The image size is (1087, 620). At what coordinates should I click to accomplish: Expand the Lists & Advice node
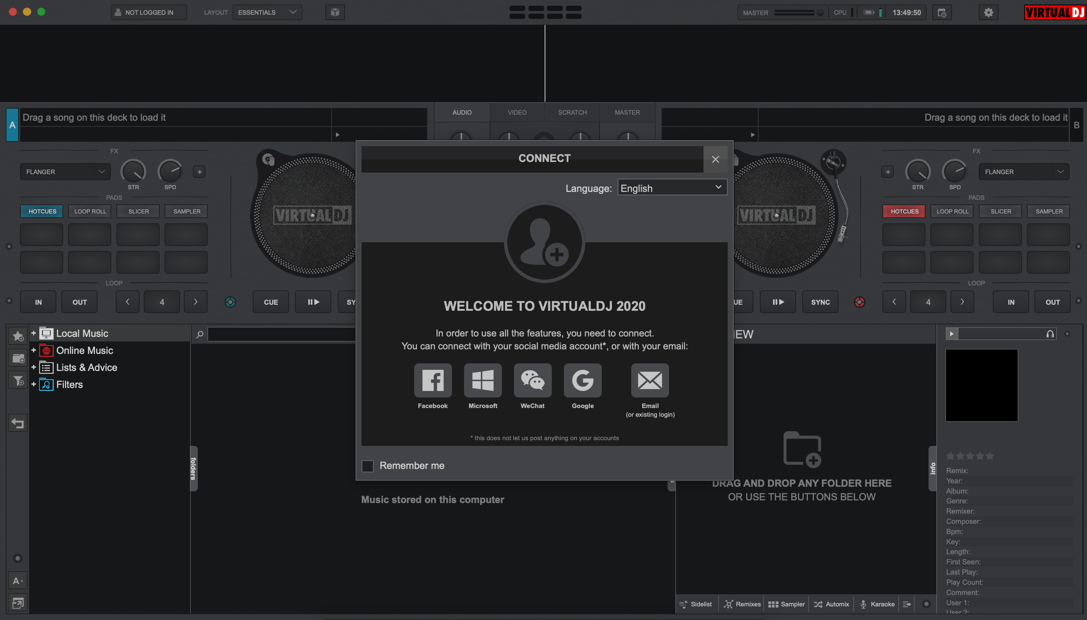pos(34,367)
